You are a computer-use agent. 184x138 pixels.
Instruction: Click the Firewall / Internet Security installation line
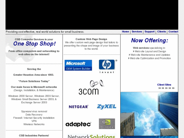[x=34, y=118]
